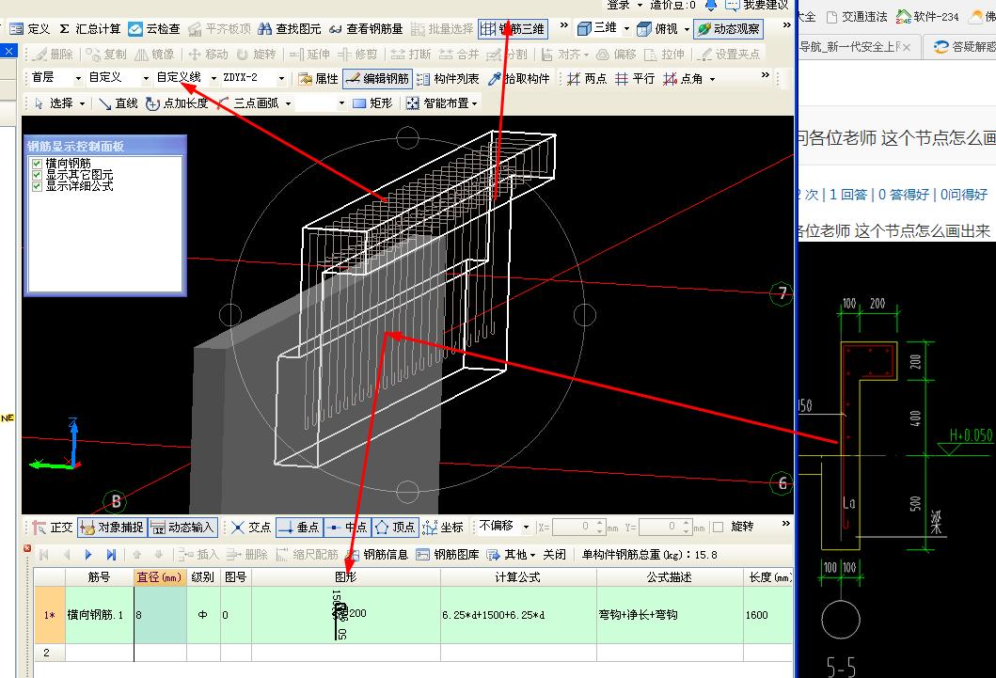The height and width of the screenshot is (678, 996).
Task: Open the 定义 (Define) tool
Action: 30,29
